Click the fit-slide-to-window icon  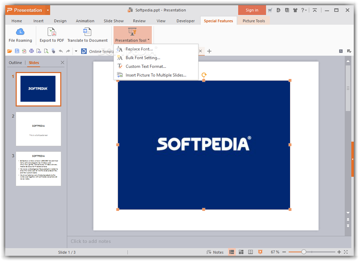click(346, 252)
